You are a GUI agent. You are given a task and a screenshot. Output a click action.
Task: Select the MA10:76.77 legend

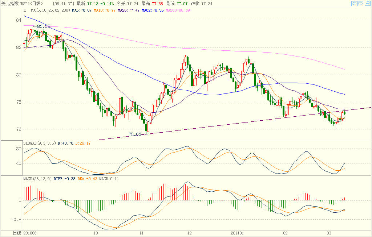point(105,10)
